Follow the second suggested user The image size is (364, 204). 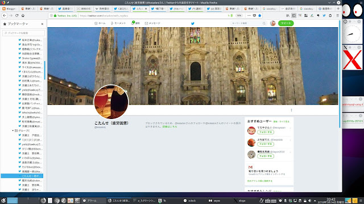click(x=266, y=144)
